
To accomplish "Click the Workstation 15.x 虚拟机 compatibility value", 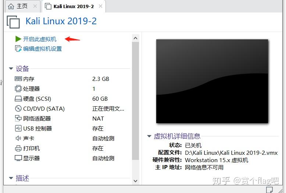I will [x=217, y=160].
